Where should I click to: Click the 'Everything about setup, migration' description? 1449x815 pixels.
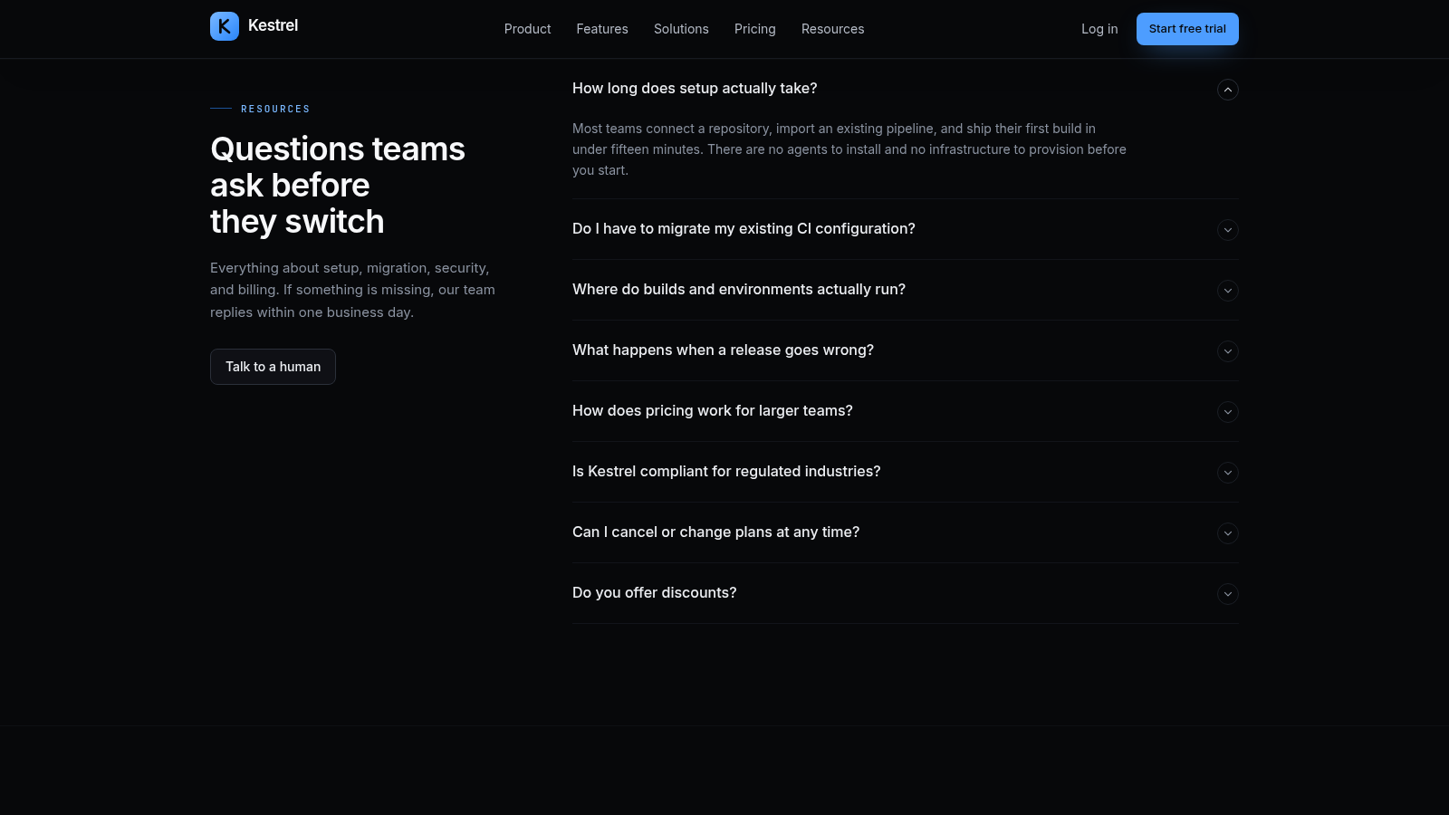coord(352,290)
